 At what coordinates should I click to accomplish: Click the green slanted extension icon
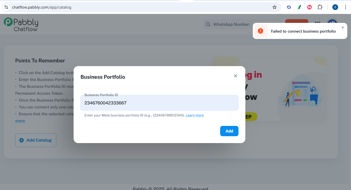pyautogui.click(x=299, y=7)
